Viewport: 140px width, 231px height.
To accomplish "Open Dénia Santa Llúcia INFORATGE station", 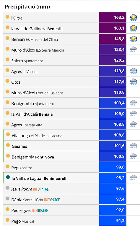I will pyautogui.click(x=35, y=200).
